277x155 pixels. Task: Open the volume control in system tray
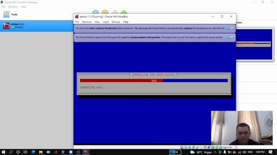click(244, 152)
